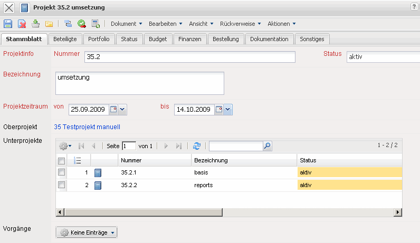Click the yellow folder toolbar icon
This screenshot has height=243, width=420.
click(x=49, y=24)
